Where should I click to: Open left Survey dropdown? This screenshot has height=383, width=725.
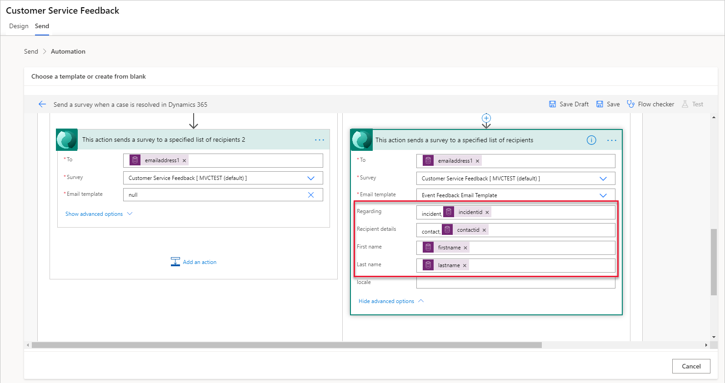[311, 178]
